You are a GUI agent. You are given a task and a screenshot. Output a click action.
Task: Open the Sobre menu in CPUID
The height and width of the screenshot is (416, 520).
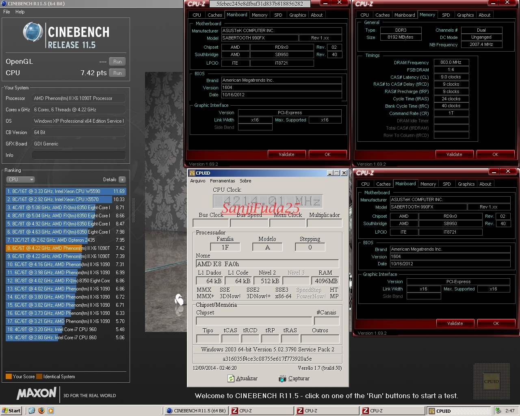[x=245, y=181]
